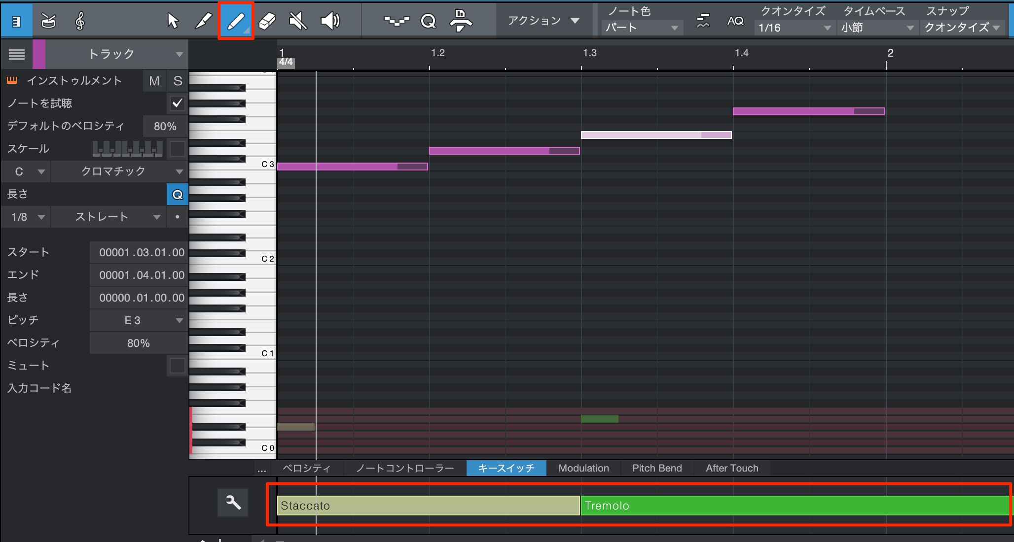
Task: Toggle the ミュート checkbox
Action: 177,366
